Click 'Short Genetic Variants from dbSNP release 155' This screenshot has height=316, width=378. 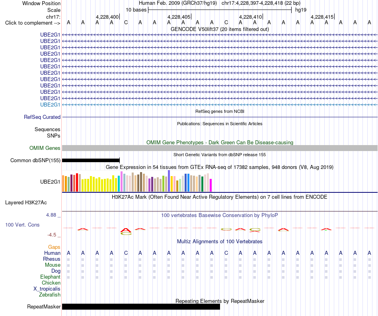click(220, 155)
